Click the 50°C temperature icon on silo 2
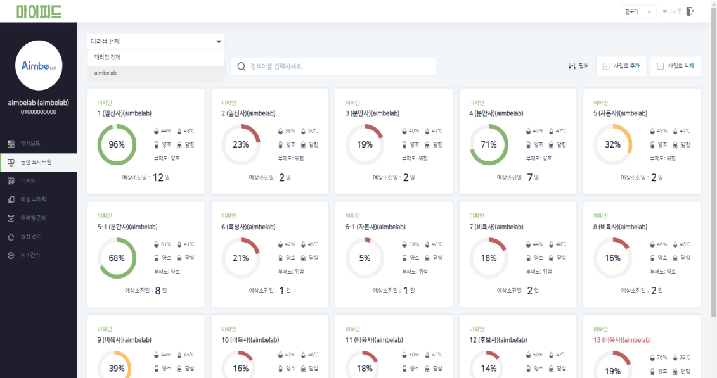This screenshot has height=378, width=717. tap(303, 131)
